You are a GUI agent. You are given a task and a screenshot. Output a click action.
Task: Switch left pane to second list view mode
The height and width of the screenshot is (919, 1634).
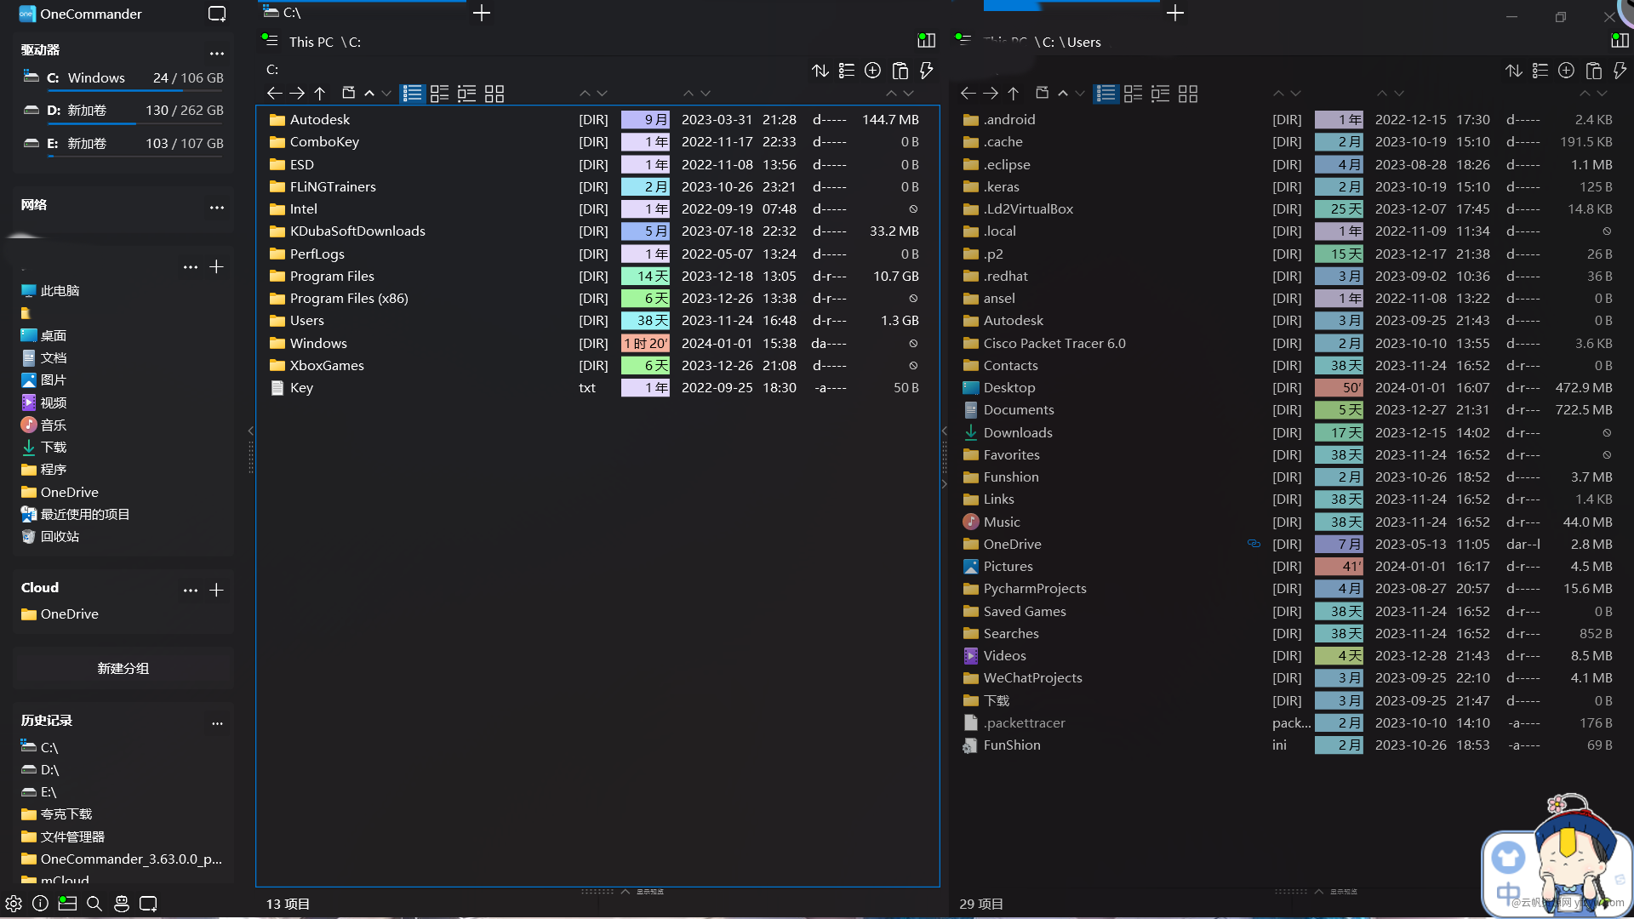click(x=440, y=94)
